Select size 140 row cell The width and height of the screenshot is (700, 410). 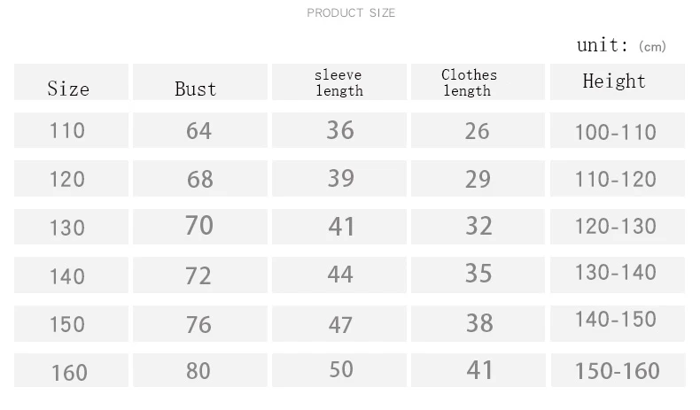71,275
